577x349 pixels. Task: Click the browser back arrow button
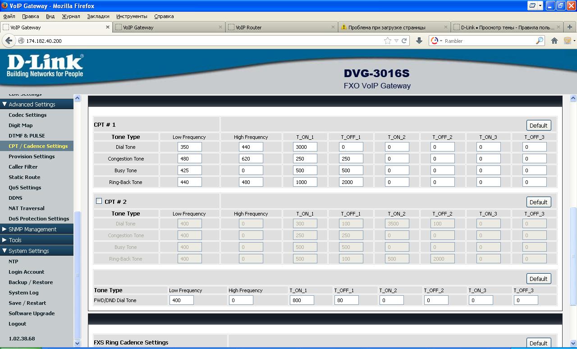9,41
